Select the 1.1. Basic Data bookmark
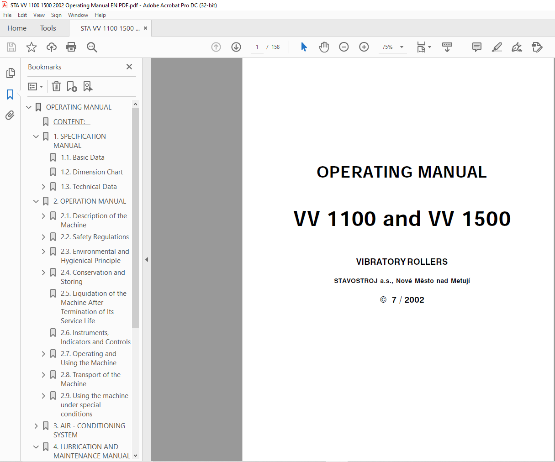Image resolution: width=555 pixels, height=462 pixels. point(83,157)
